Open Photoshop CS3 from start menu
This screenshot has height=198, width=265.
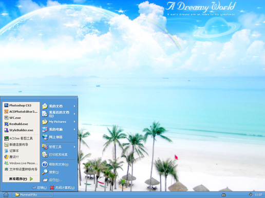21,105
